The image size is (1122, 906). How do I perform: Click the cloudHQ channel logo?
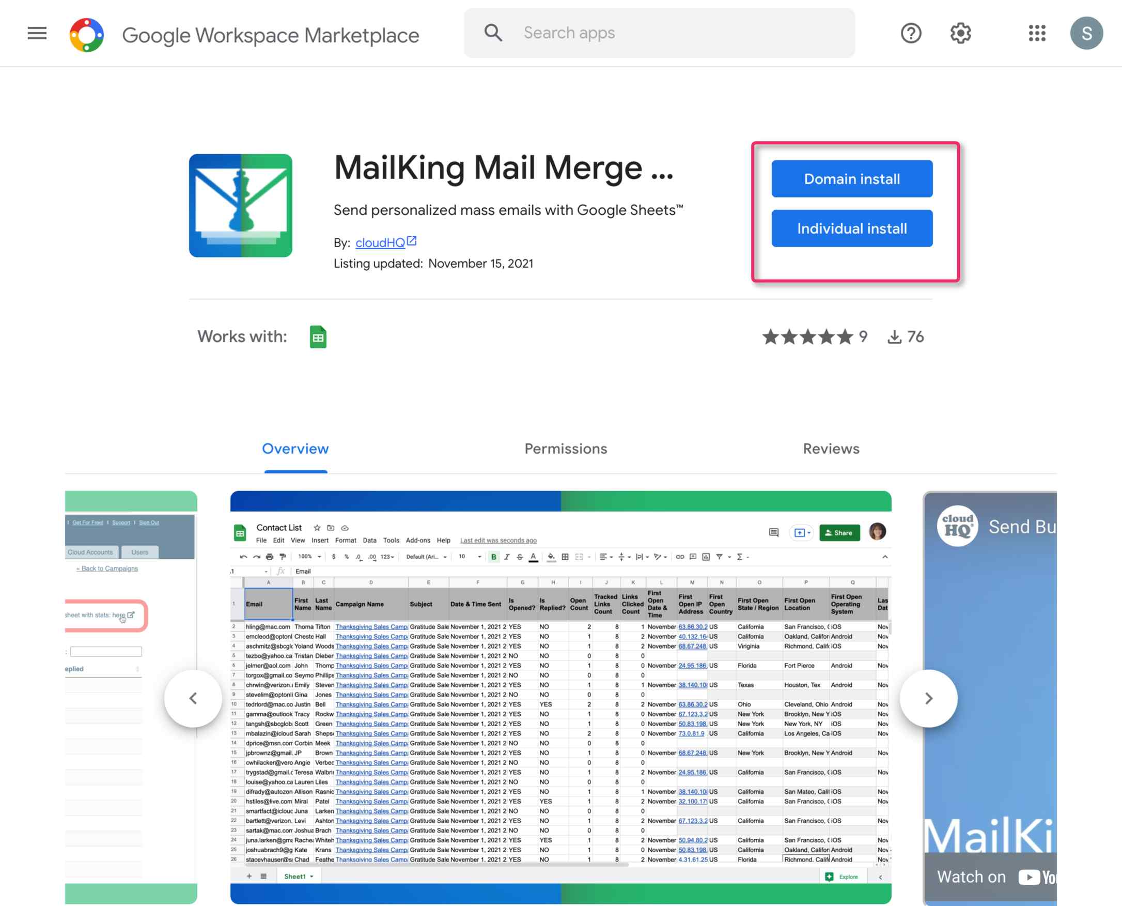[957, 526]
